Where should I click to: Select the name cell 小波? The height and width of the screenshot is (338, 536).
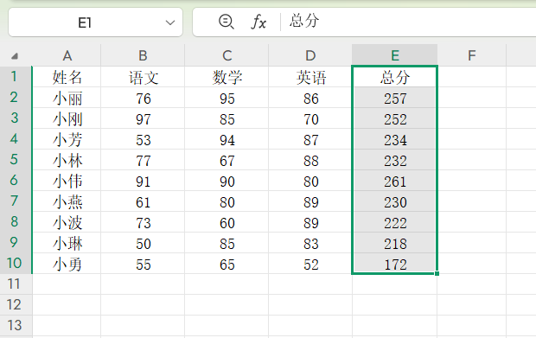[67, 223]
